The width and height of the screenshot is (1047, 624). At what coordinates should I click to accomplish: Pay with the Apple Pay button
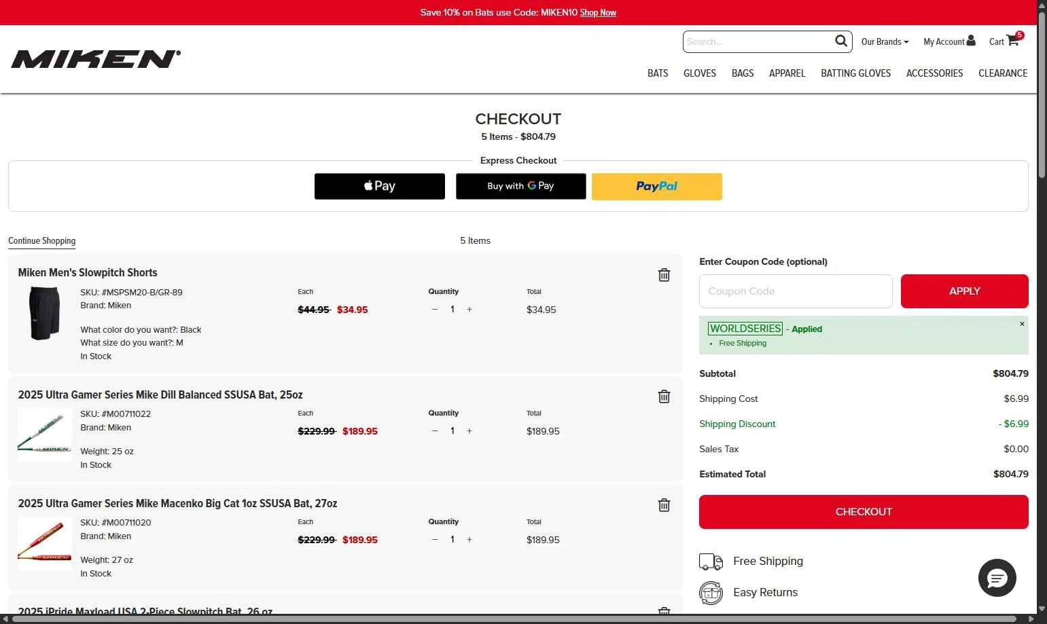[x=380, y=186]
